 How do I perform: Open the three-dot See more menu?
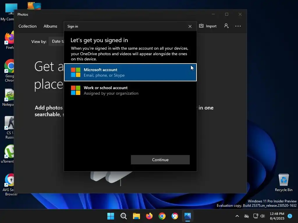(x=238, y=26)
